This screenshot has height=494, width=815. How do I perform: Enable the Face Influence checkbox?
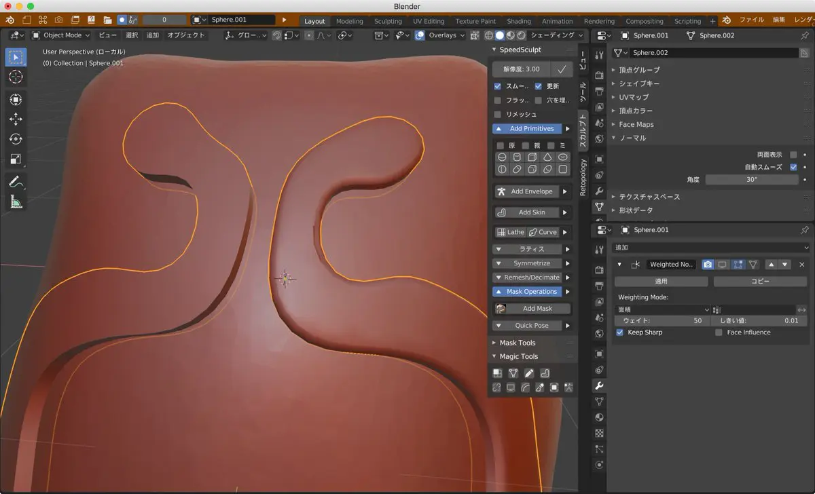[719, 332]
